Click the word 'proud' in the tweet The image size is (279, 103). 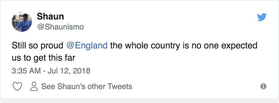click(52, 46)
